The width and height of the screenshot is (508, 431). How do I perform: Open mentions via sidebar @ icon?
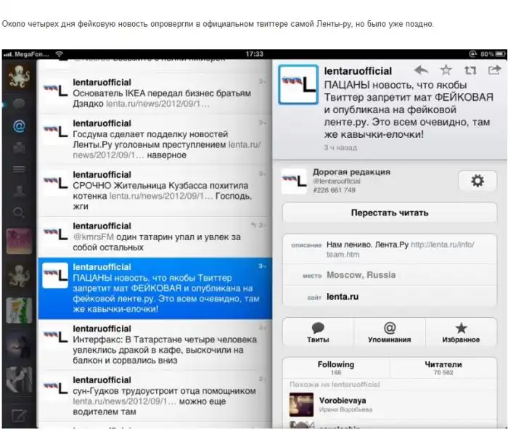coord(19,126)
